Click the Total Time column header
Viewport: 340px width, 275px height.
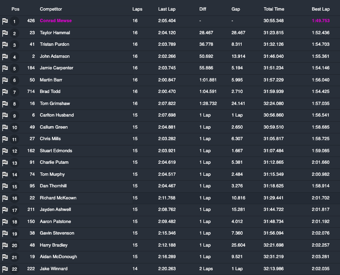pyautogui.click(x=273, y=9)
